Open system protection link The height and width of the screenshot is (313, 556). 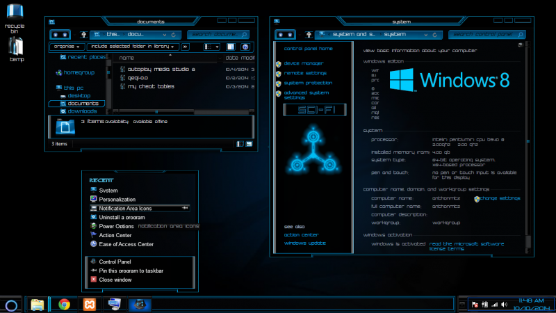[x=308, y=83]
